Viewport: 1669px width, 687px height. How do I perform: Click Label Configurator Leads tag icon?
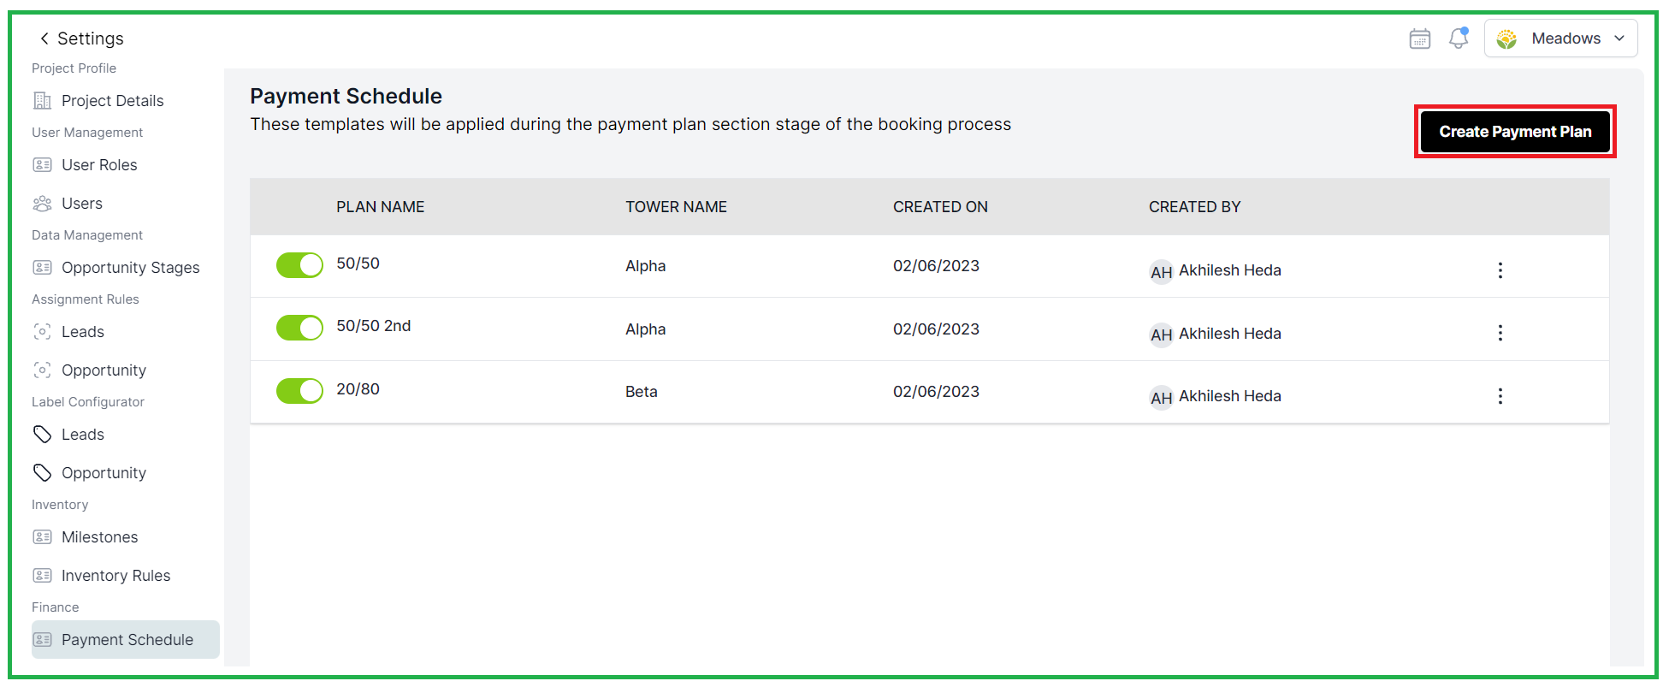click(x=42, y=435)
